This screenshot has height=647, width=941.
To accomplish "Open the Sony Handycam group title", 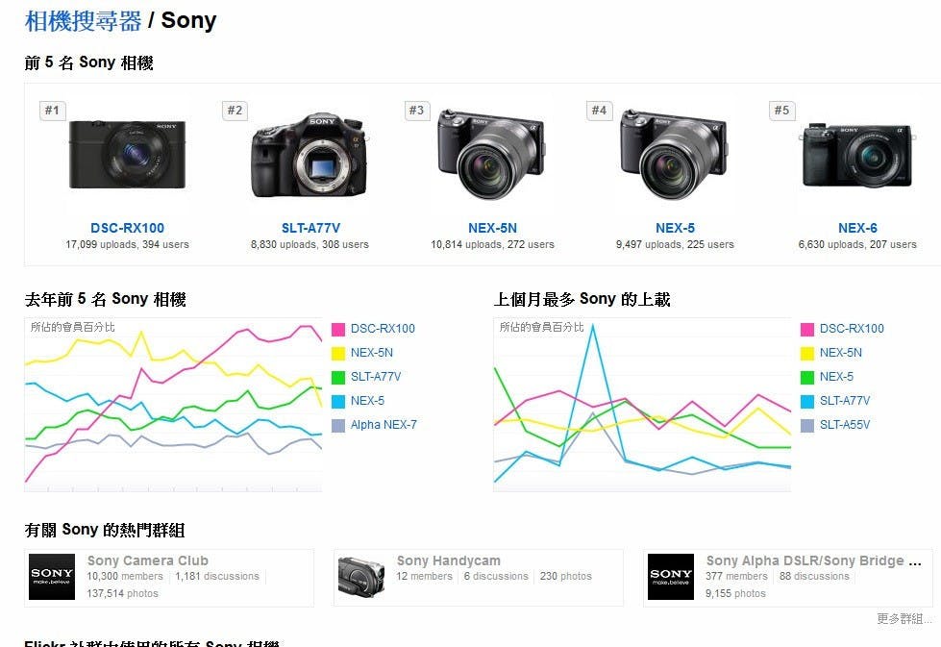I will [x=448, y=560].
